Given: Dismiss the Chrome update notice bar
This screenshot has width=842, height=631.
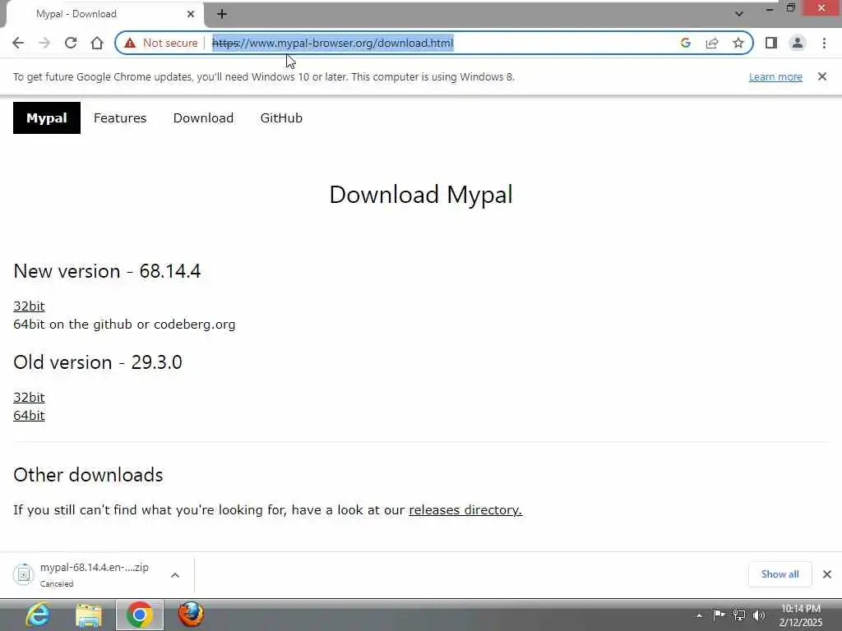Looking at the screenshot, I should 822,76.
